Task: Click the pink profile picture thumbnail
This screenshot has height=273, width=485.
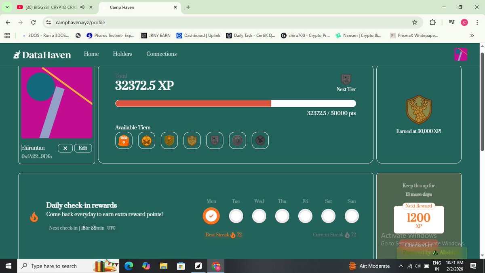Action: pos(57,103)
